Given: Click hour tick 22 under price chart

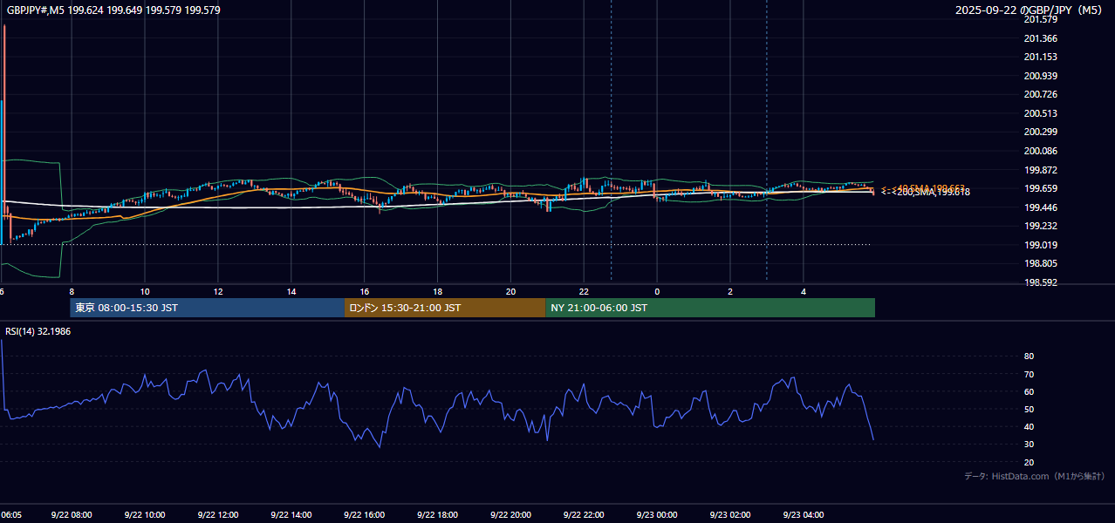Looking at the screenshot, I should pos(585,291).
